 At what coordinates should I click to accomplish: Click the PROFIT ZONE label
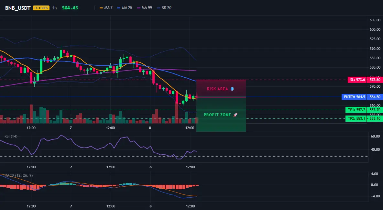pyautogui.click(x=217, y=115)
